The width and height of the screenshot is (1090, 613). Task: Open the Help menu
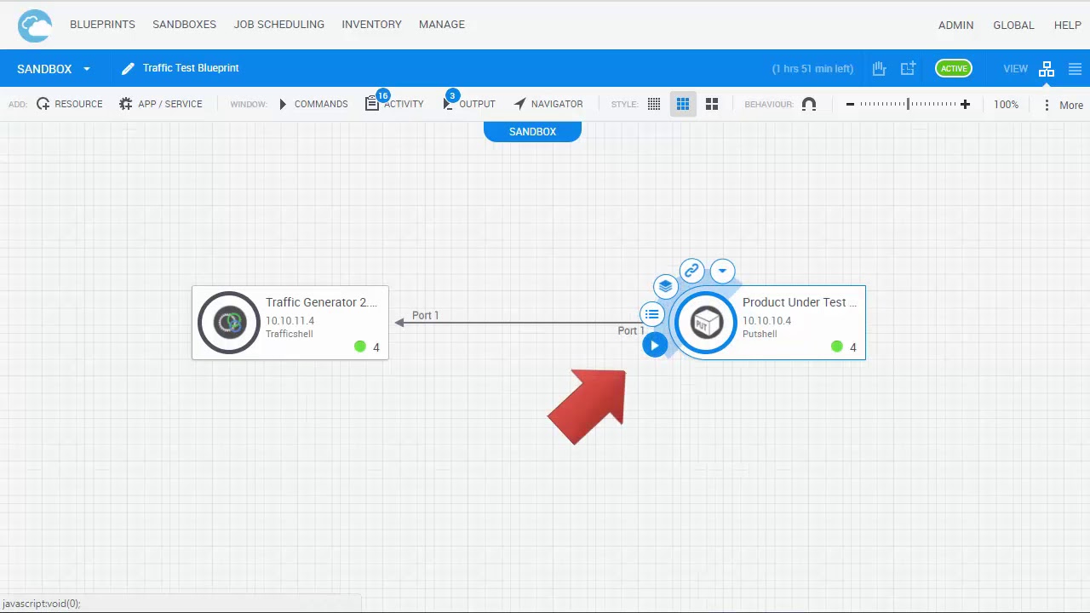[x=1067, y=26]
